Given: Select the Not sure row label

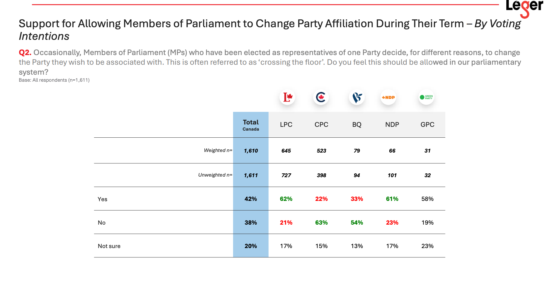Looking at the screenshot, I should (109, 246).
